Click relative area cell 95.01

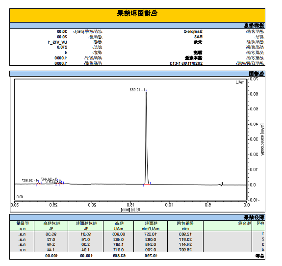pyautogui.click(x=86, y=234)
